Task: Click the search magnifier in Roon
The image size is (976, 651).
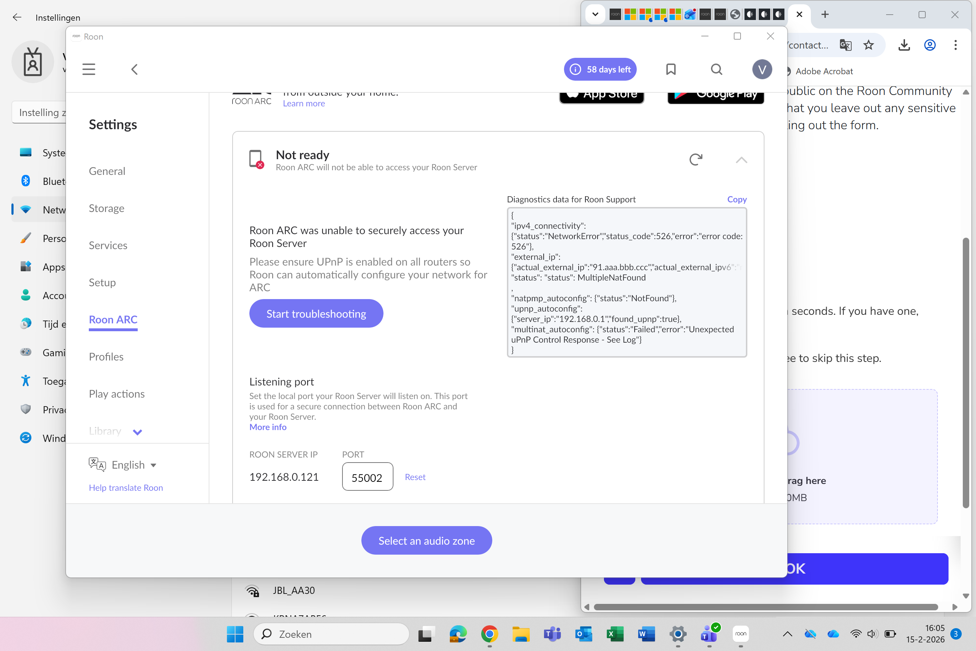Action: coord(716,69)
